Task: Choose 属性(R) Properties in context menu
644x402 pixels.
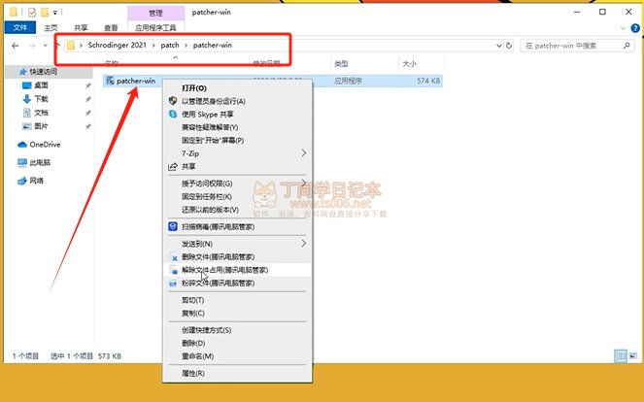Action: 237,373
